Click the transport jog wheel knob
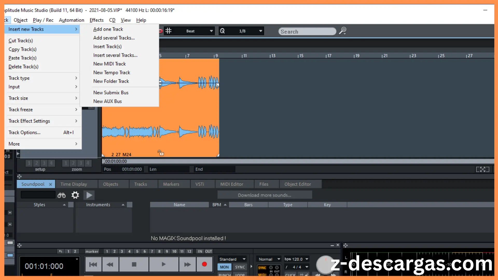This screenshot has width=498, height=280. 325,265
